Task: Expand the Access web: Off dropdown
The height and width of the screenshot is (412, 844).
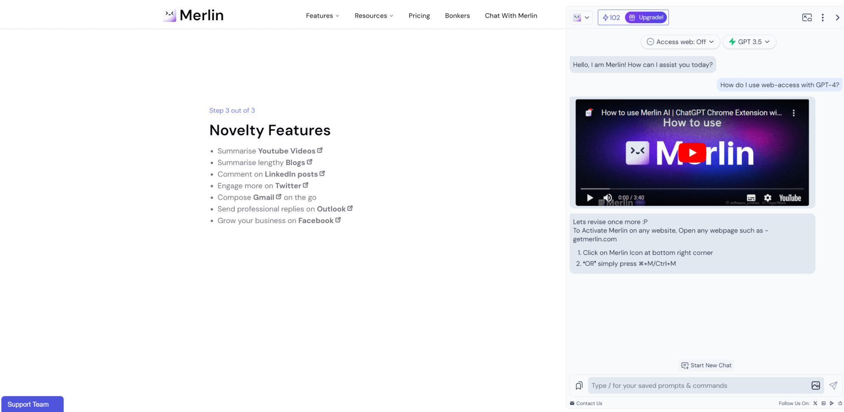Action: pyautogui.click(x=680, y=42)
